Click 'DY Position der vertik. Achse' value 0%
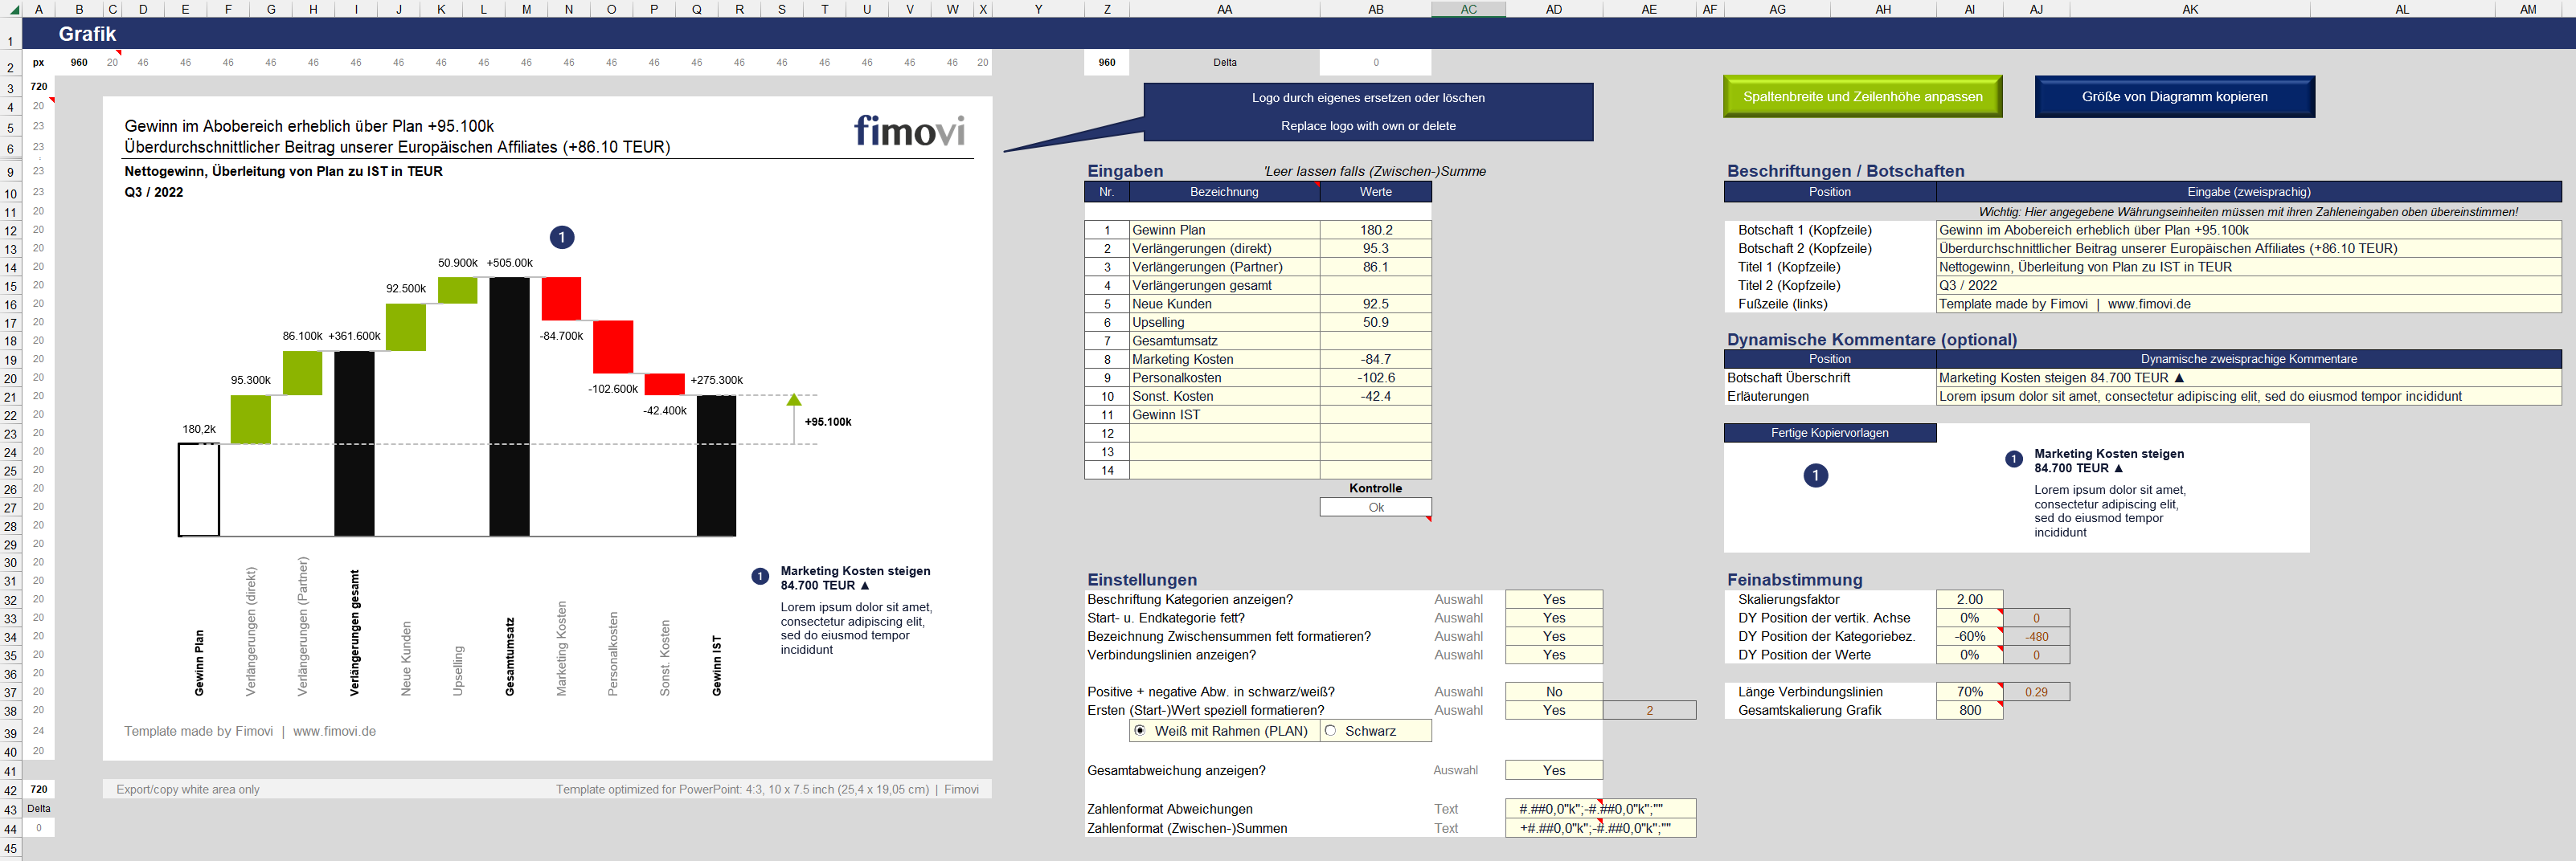The height and width of the screenshot is (861, 2576). 1969,618
